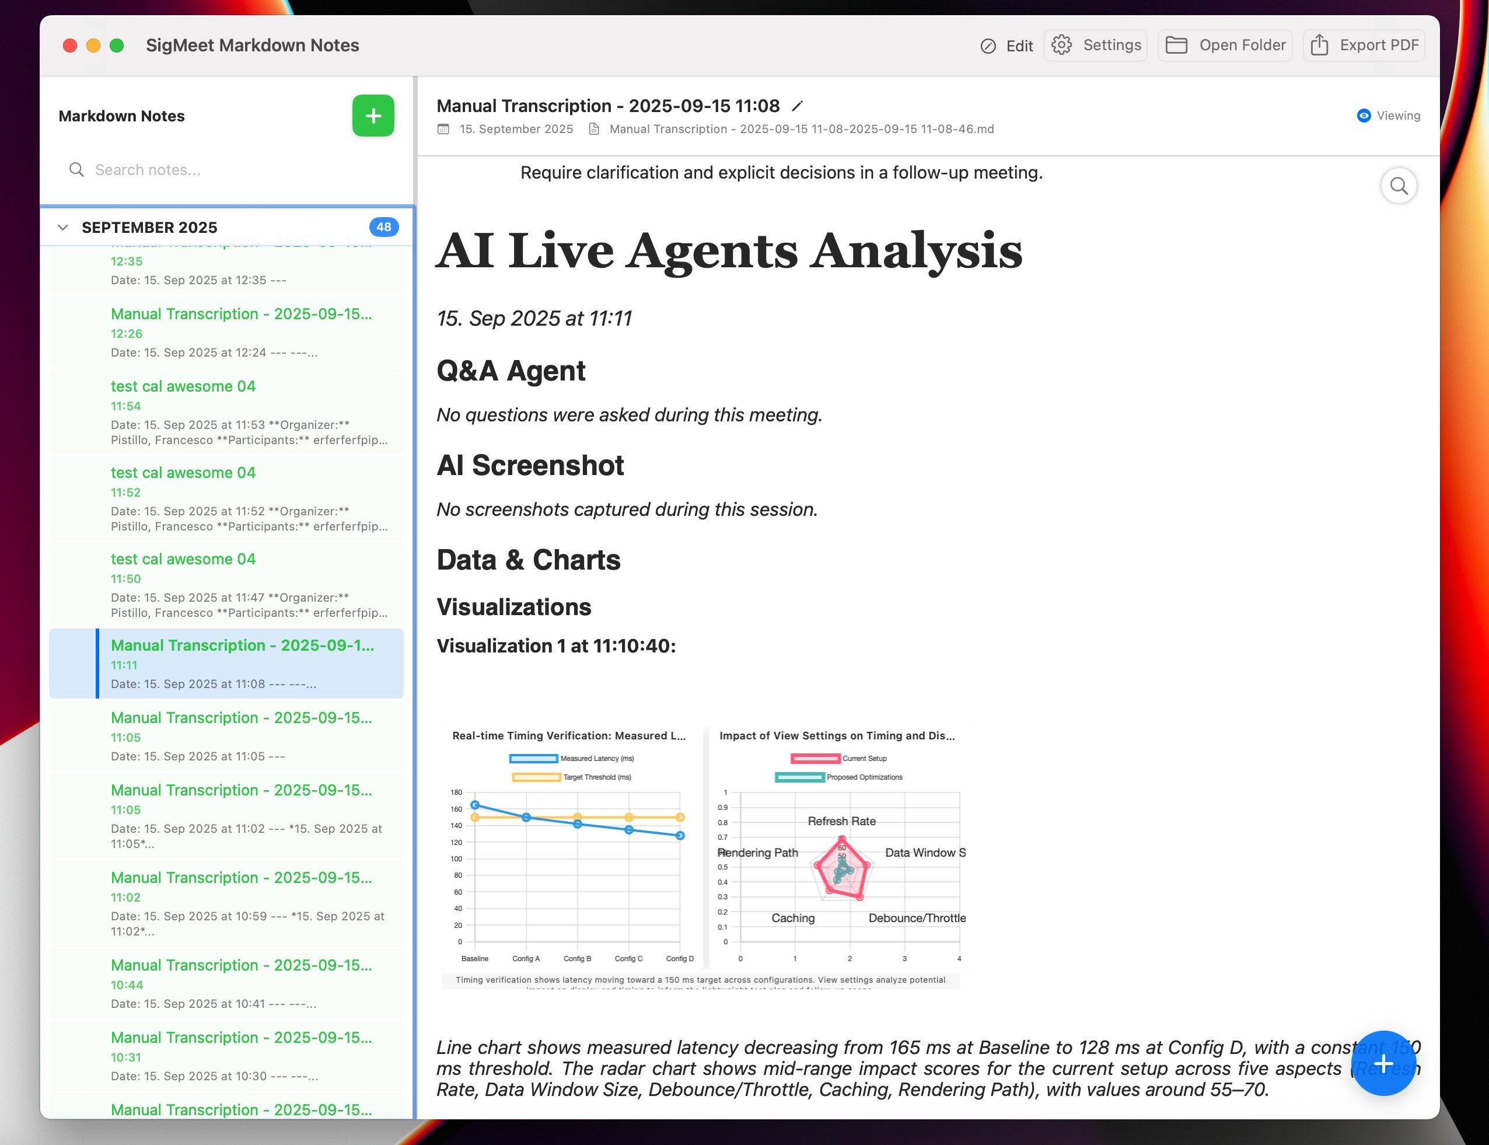
Task: Create a new note with the green plus icon
Action: click(x=373, y=115)
